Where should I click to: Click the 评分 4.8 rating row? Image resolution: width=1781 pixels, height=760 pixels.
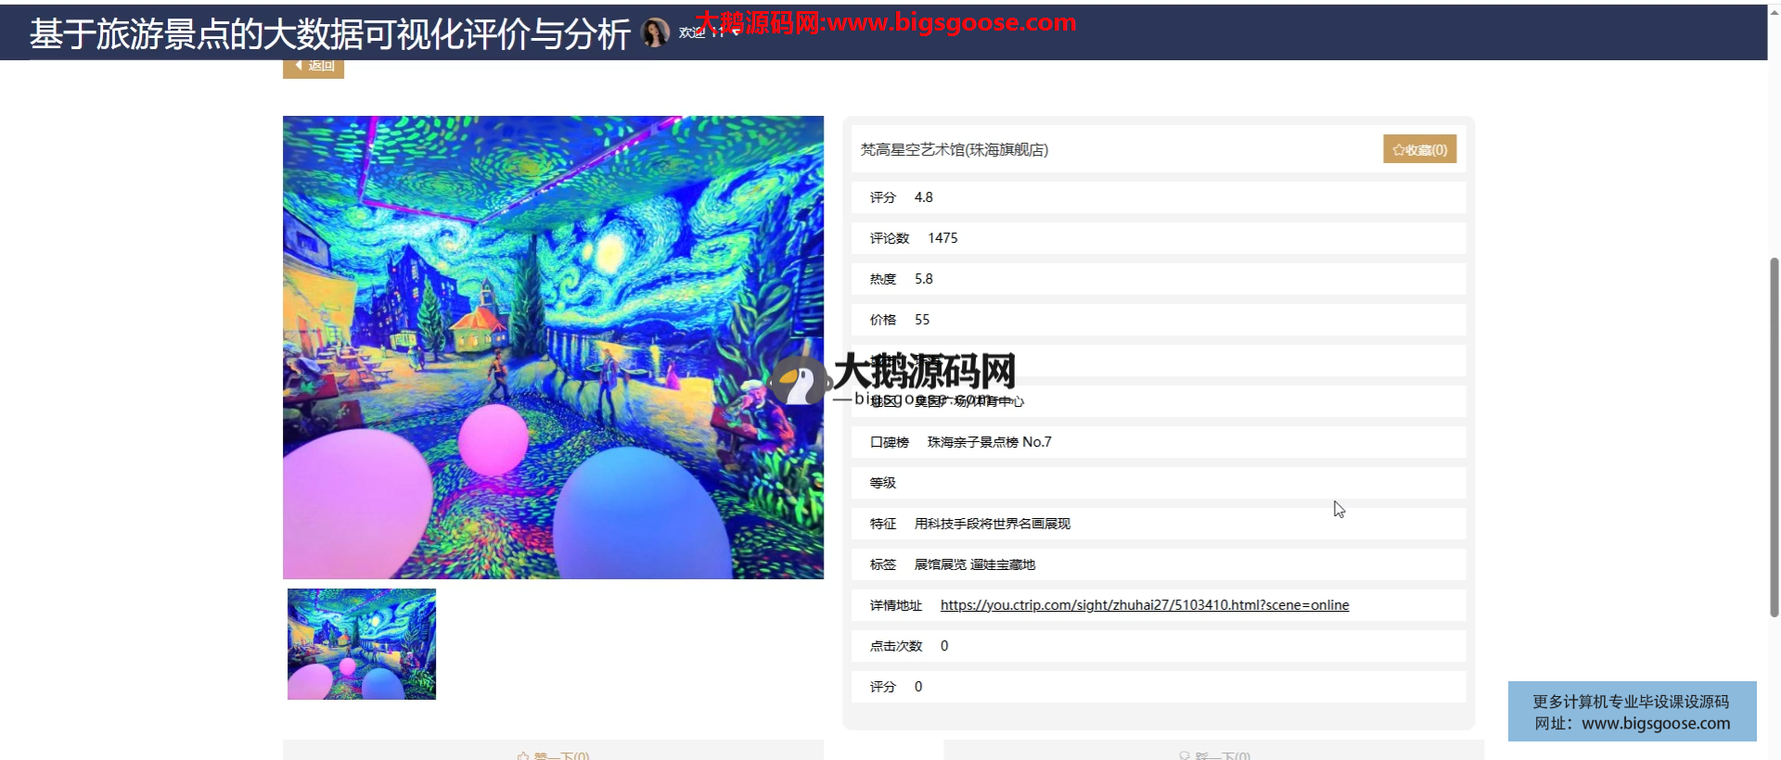click(1158, 197)
